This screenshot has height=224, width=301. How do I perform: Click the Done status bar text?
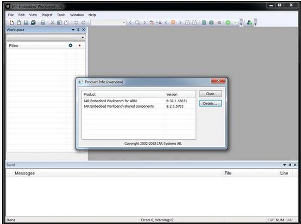11,220
